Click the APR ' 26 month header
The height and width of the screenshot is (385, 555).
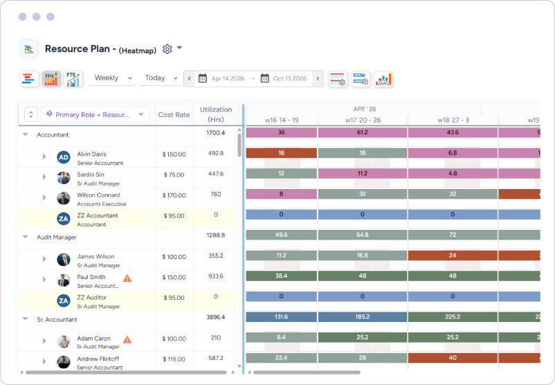point(364,109)
